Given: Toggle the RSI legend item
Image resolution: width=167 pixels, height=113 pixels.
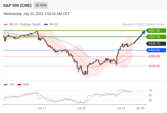Looking at the screenshot, I should tap(9, 85).
